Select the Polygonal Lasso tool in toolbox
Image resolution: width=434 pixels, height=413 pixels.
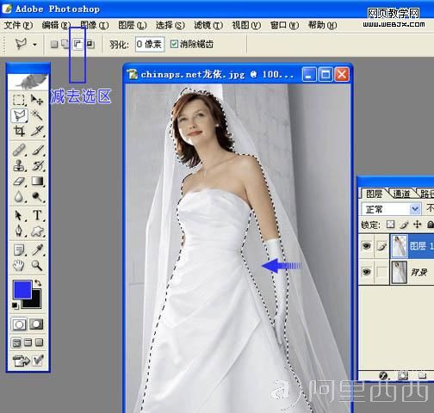click(x=20, y=116)
